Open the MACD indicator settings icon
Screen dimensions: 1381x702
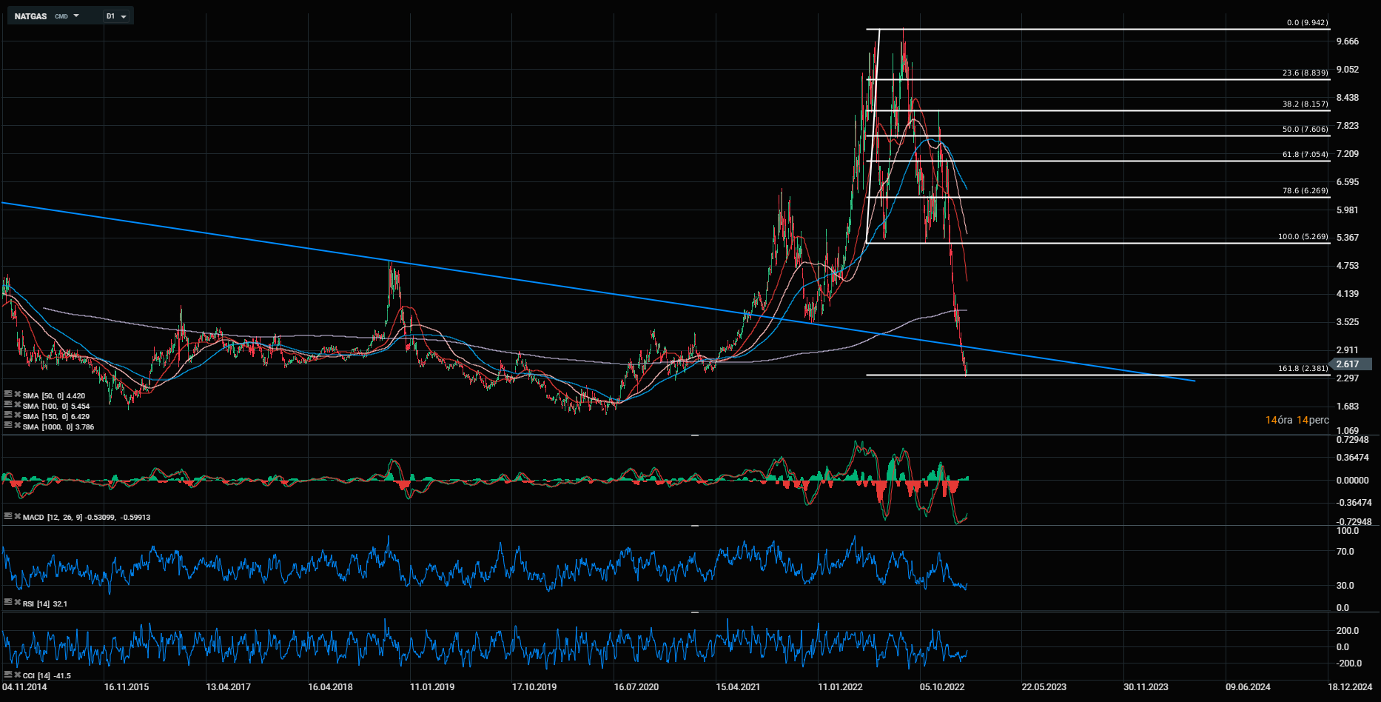[8, 516]
